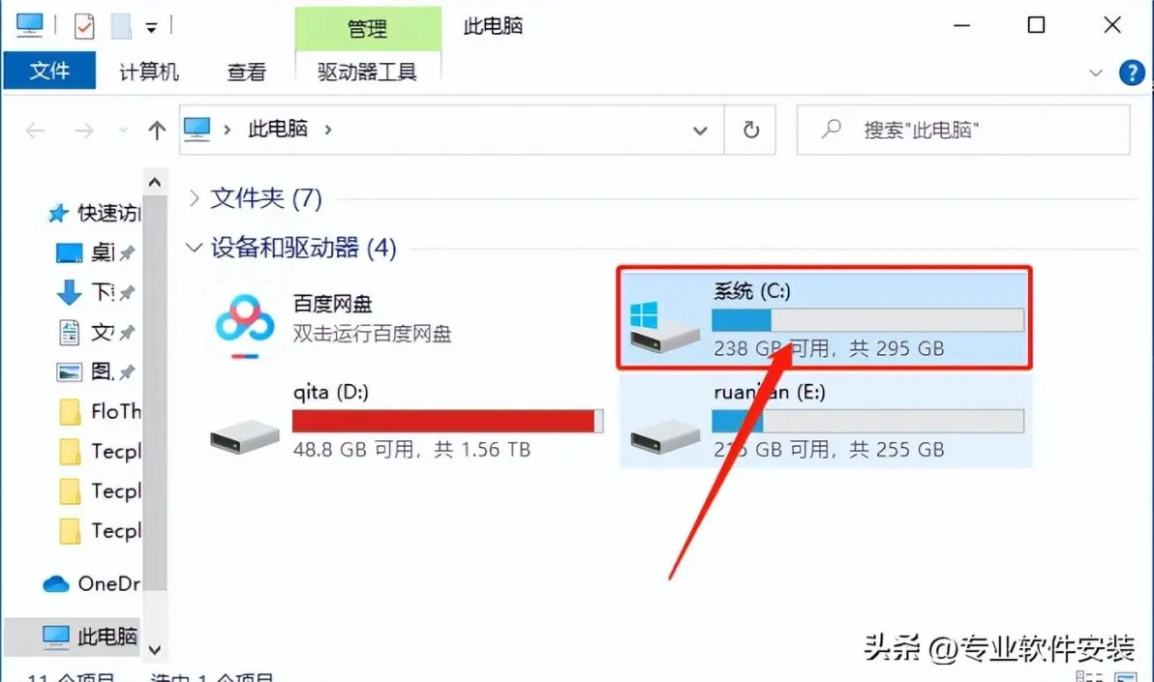
Task: Select the qita (D:) drive icon
Action: (x=244, y=435)
